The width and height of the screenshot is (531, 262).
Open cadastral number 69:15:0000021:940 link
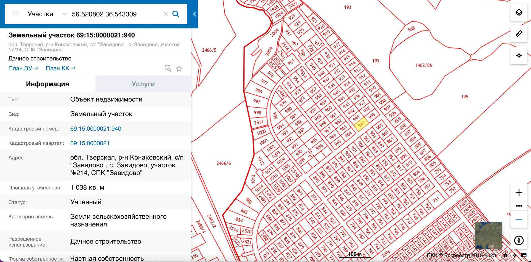point(96,129)
